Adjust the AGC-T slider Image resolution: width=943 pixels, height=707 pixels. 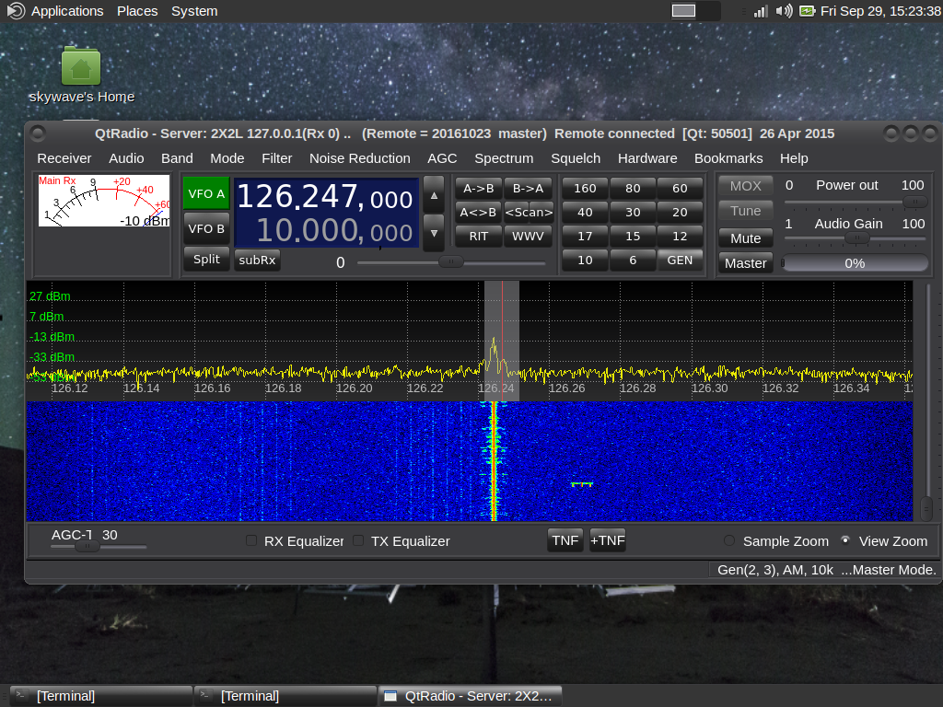coord(99,547)
